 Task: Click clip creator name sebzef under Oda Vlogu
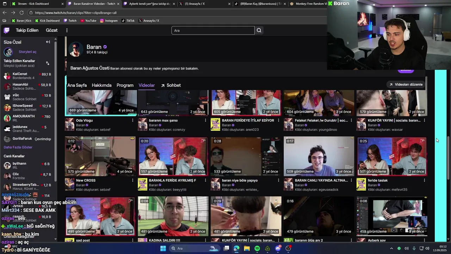pos(105,130)
